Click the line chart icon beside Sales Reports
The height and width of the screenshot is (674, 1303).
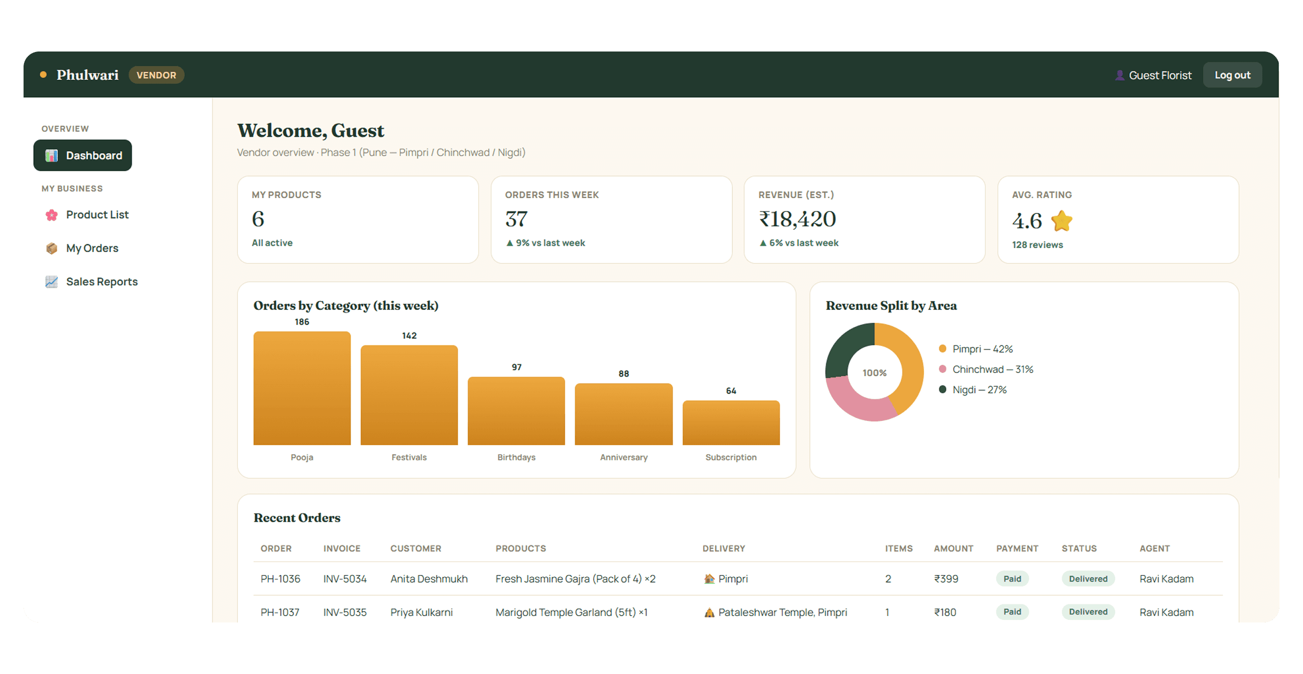pyautogui.click(x=52, y=282)
